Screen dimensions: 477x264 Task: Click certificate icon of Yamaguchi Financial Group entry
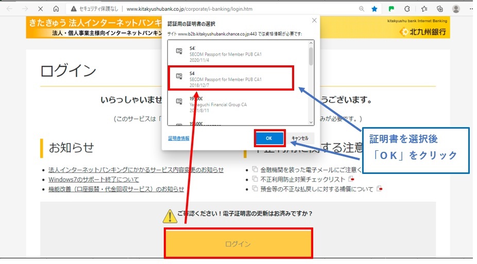179,101
